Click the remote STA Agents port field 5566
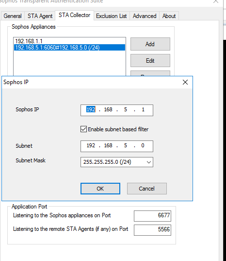226x261 pixels. click(152, 230)
